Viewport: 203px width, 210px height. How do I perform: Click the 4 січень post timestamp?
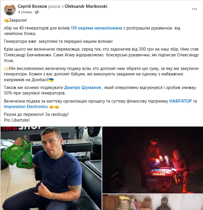(25, 12)
